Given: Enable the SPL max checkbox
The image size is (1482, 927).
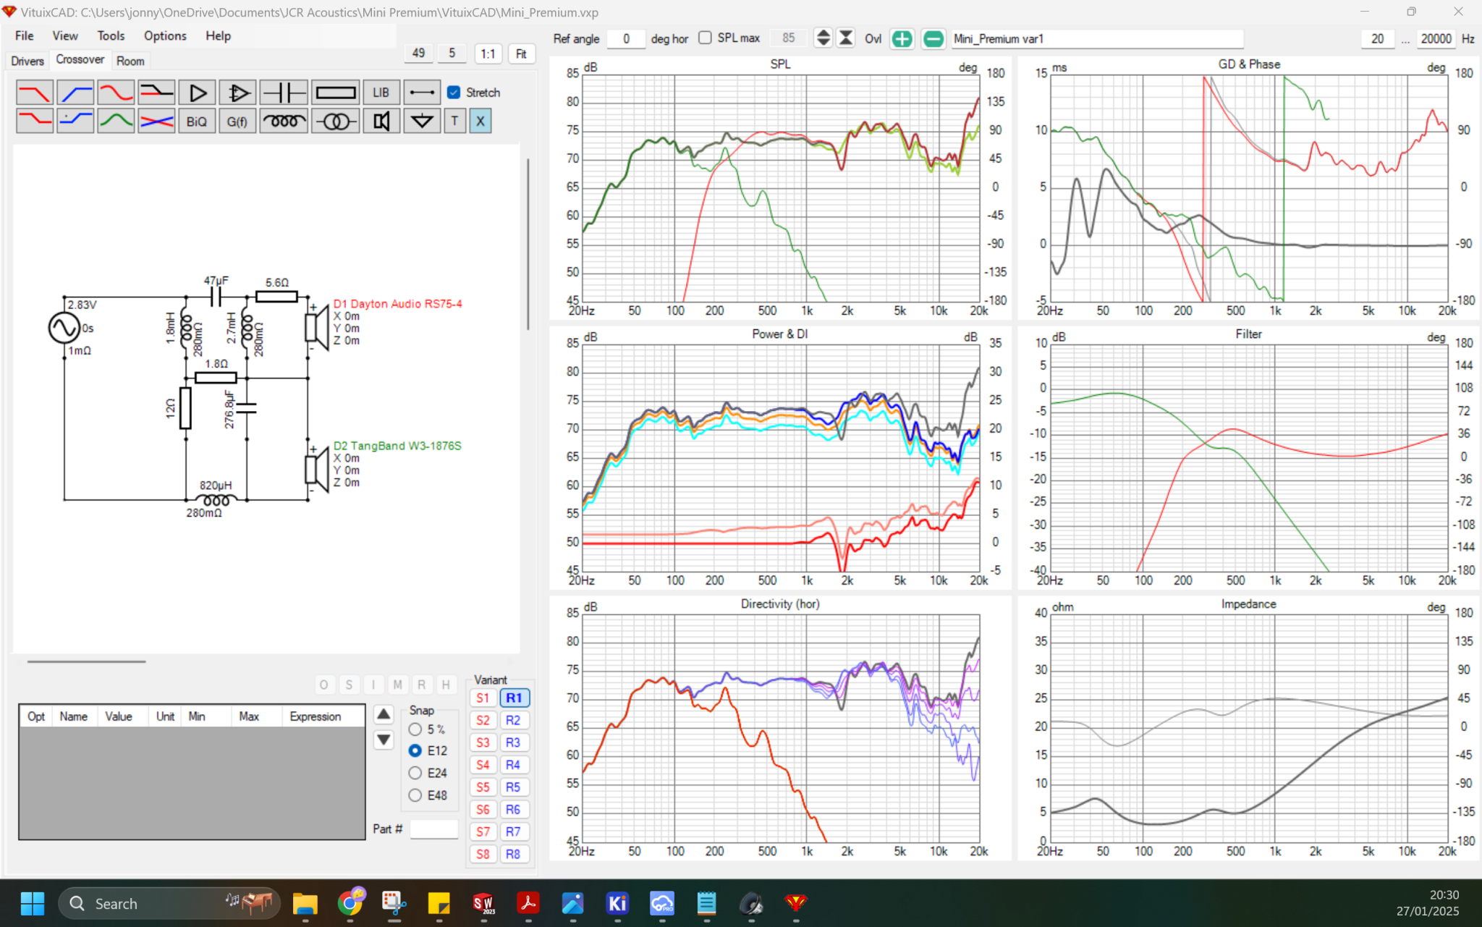Looking at the screenshot, I should coord(706,38).
